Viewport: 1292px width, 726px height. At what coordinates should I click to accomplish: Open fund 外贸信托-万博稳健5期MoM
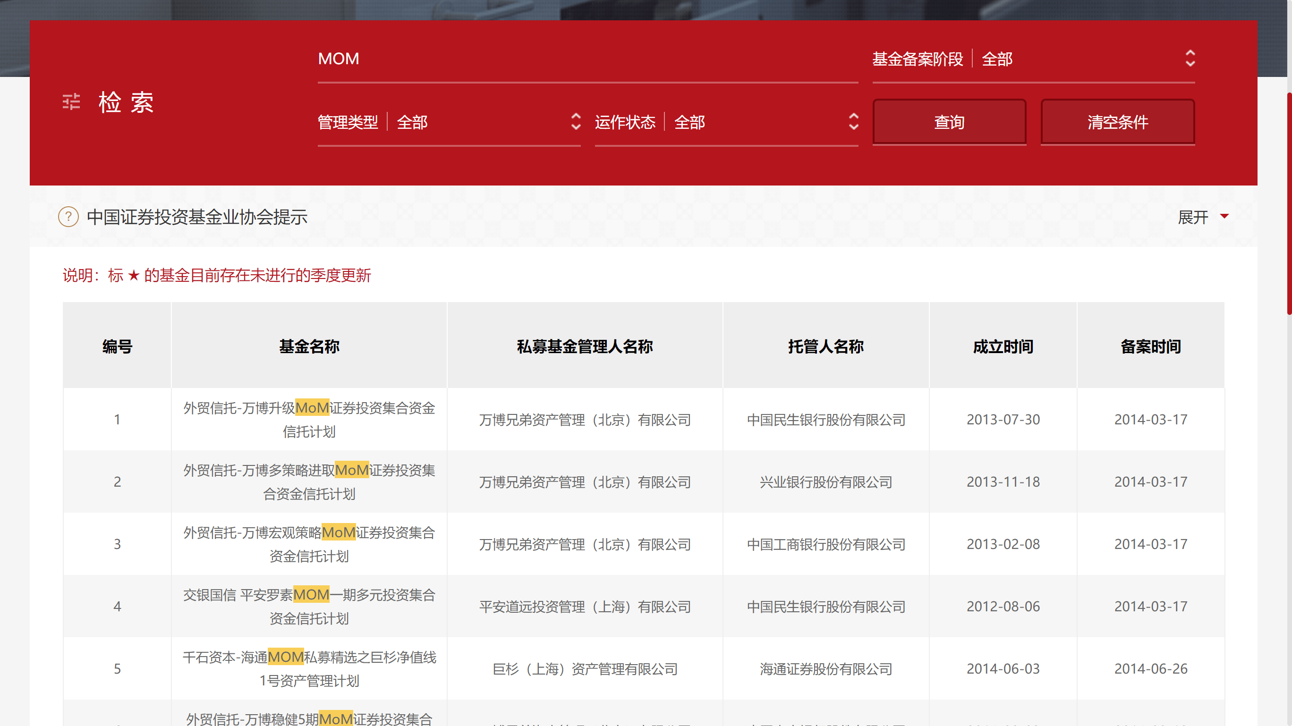pyautogui.click(x=309, y=719)
